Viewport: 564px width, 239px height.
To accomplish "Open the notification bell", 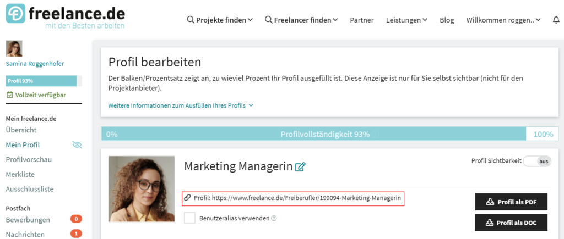I will (x=555, y=20).
